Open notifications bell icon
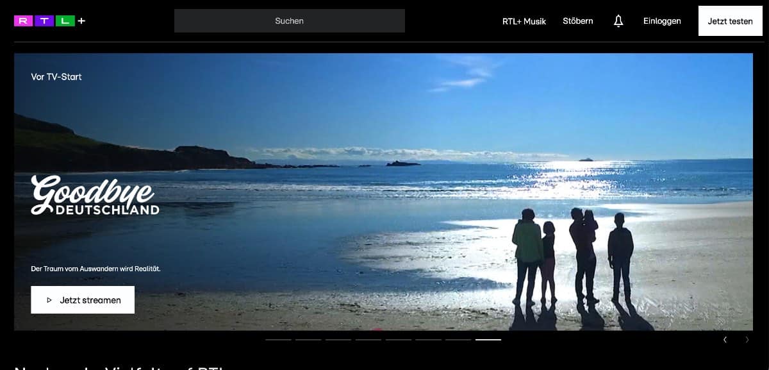 click(618, 21)
